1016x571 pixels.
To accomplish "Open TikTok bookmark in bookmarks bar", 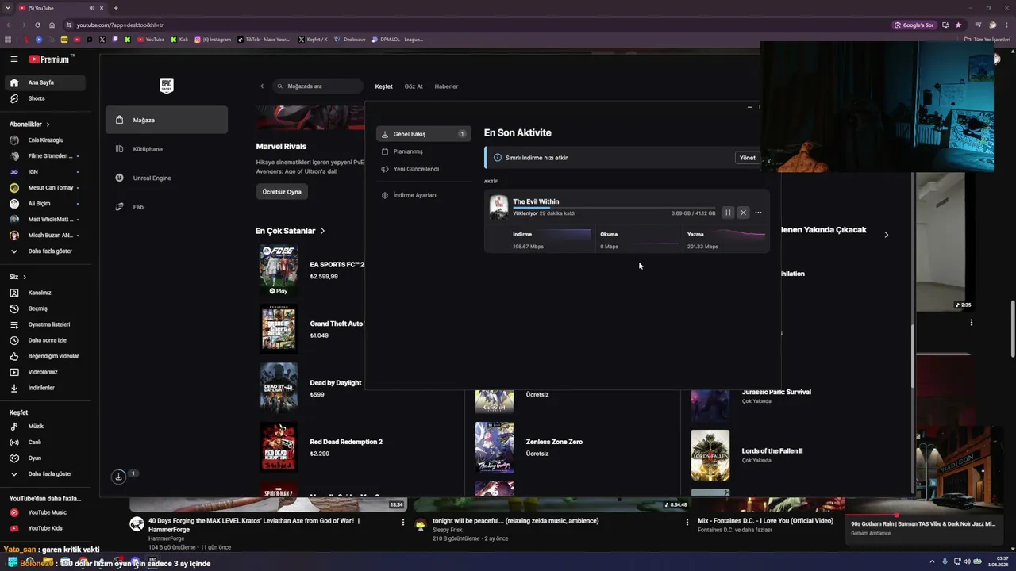I will [264, 40].
